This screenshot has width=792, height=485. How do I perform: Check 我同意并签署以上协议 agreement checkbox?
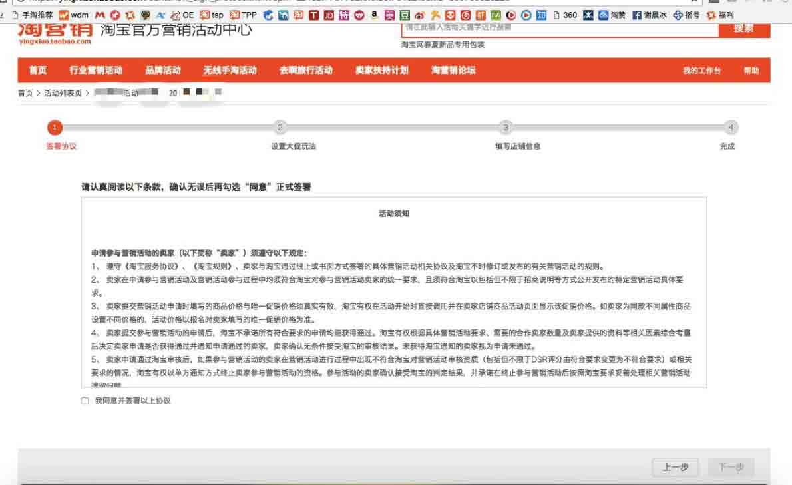(84, 401)
